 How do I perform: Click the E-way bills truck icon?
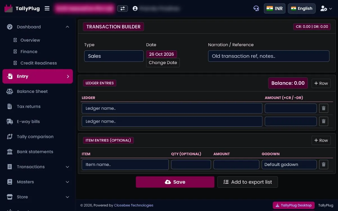coord(10,122)
